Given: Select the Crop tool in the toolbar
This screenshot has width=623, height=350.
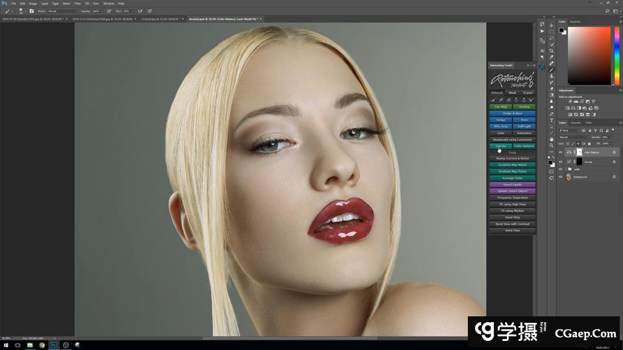Looking at the screenshot, I should pyautogui.click(x=552, y=51).
